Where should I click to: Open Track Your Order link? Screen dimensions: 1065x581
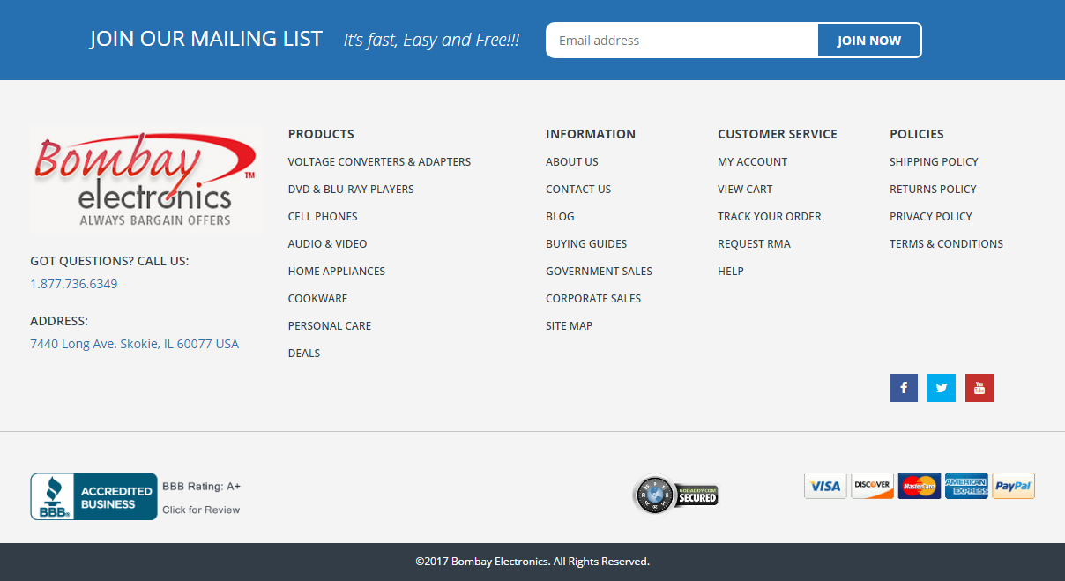(769, 217)
